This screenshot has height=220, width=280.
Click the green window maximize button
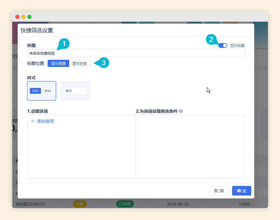[29, 17]
